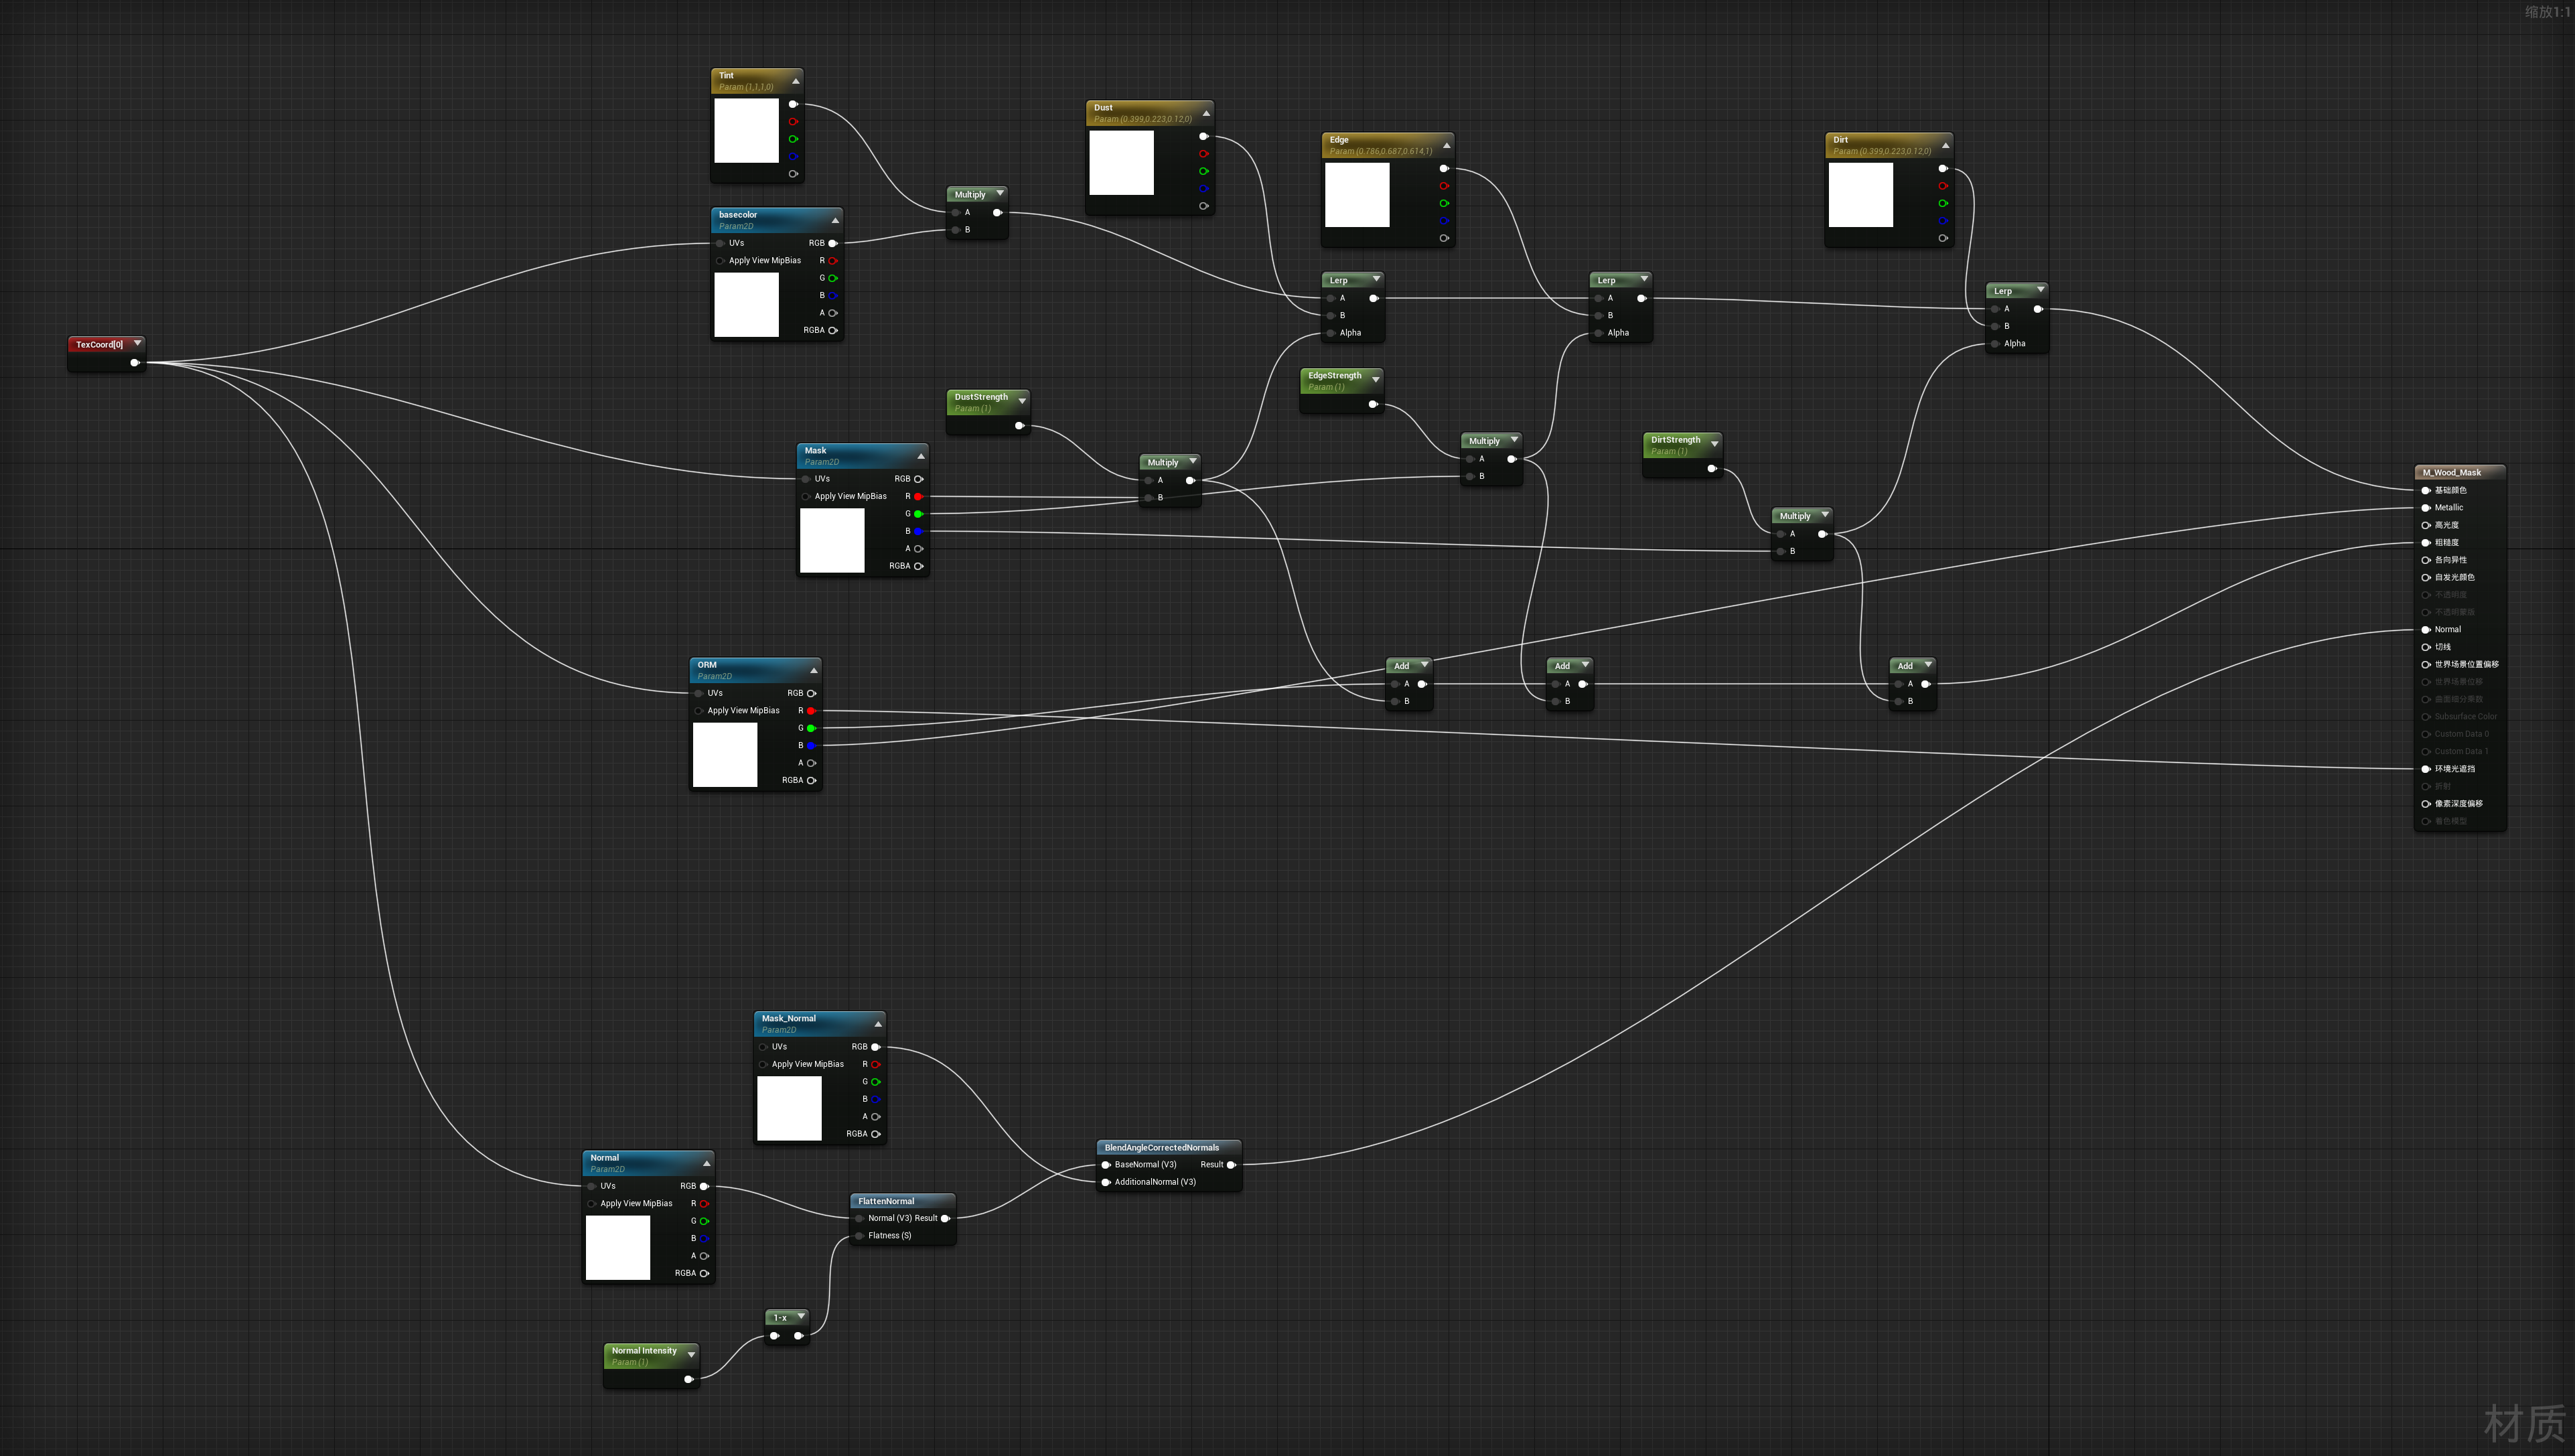Click the output pin on the TexCoord[0] node

click(x=135, y=363)
